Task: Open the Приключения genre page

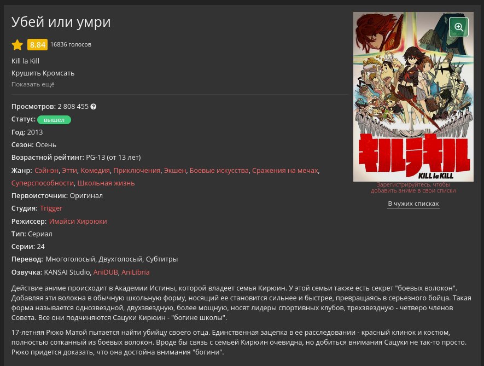Action: (137, 171)
